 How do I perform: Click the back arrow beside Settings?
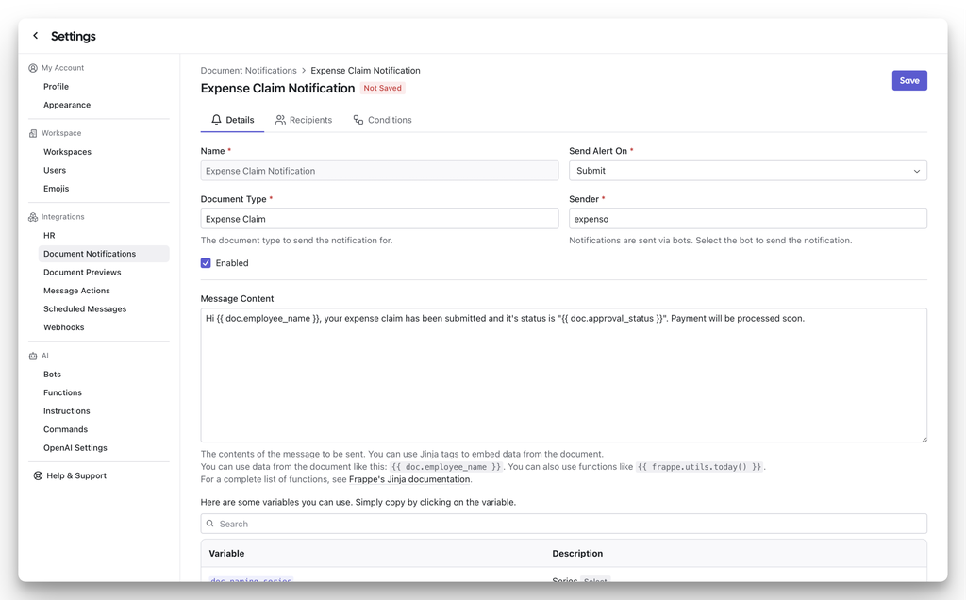coord(36,36)
